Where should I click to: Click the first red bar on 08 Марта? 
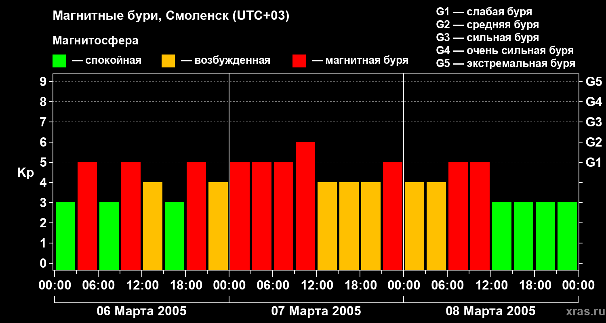pos(458,216)
